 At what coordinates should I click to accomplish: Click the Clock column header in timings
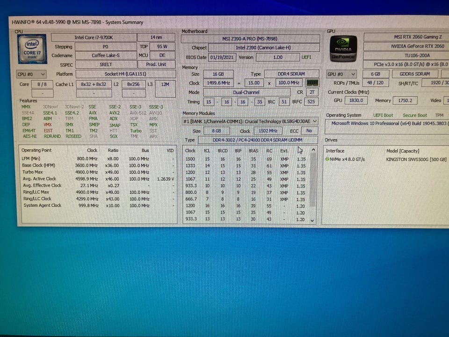pos(190,151)
